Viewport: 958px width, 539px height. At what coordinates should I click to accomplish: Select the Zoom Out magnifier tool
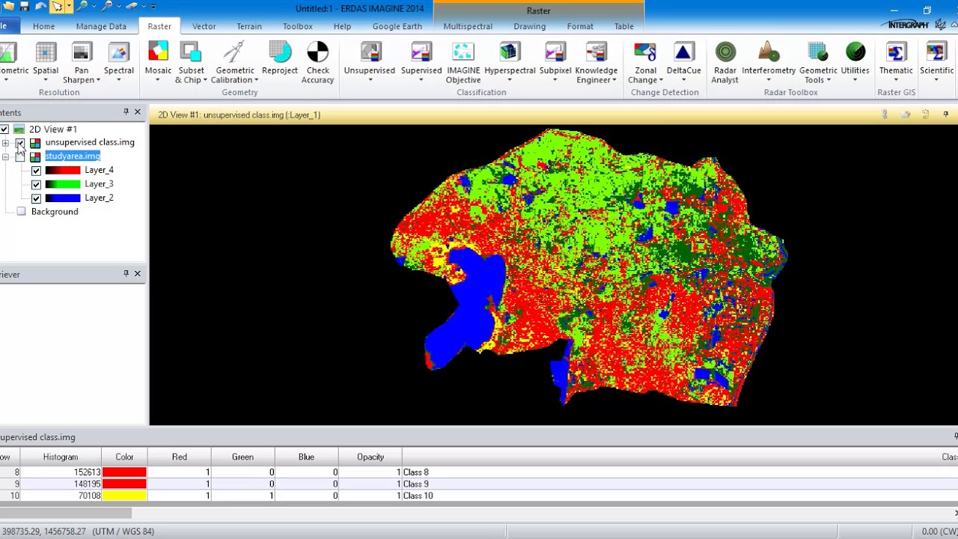point(107,6)
